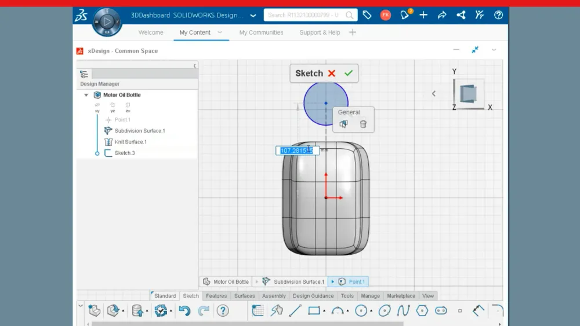Open the 3DEXPERIENCE compass play button
This screenshot has height=326, width=580.
(107, 22)
